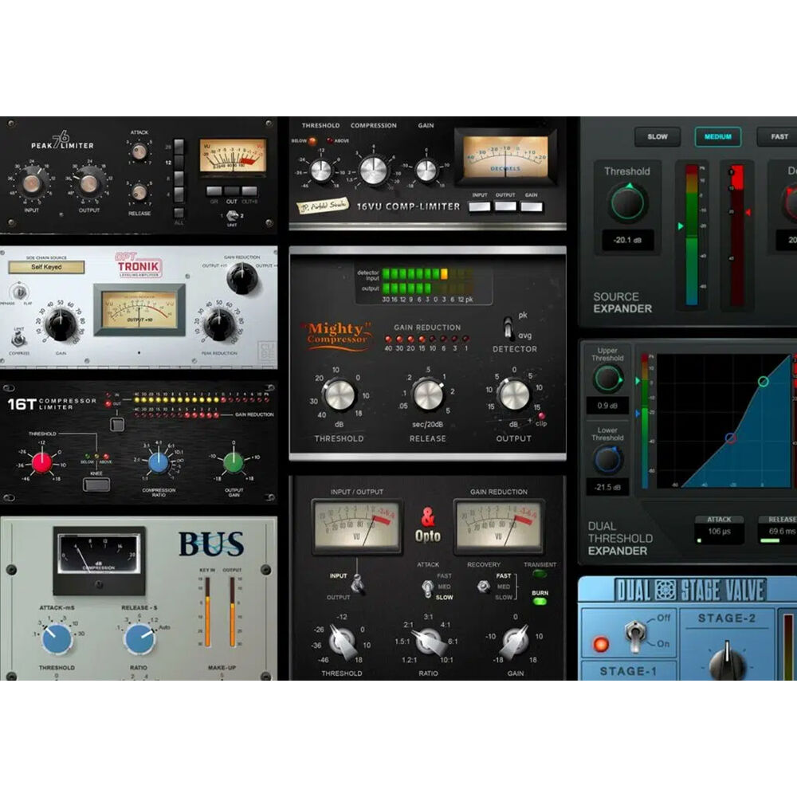The width and height of the screenshot is (797, 797).
Task: Open the Side Chain Source 'Self Keyed' dropdown
Action: point(46,267)
